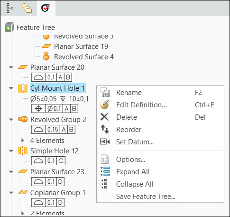Collapse Coplanar Group 1 node
This screenshot has height=217, width=230.
[x=11, y=193]
